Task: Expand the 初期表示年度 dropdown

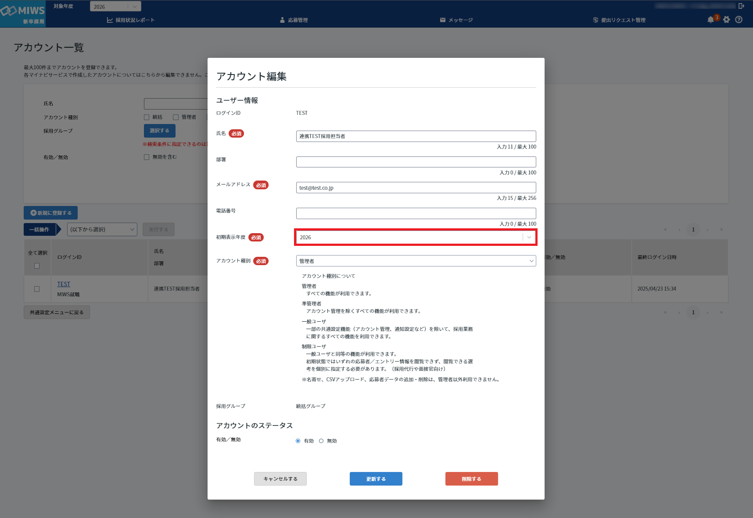Action: click(x=415, y=237)
